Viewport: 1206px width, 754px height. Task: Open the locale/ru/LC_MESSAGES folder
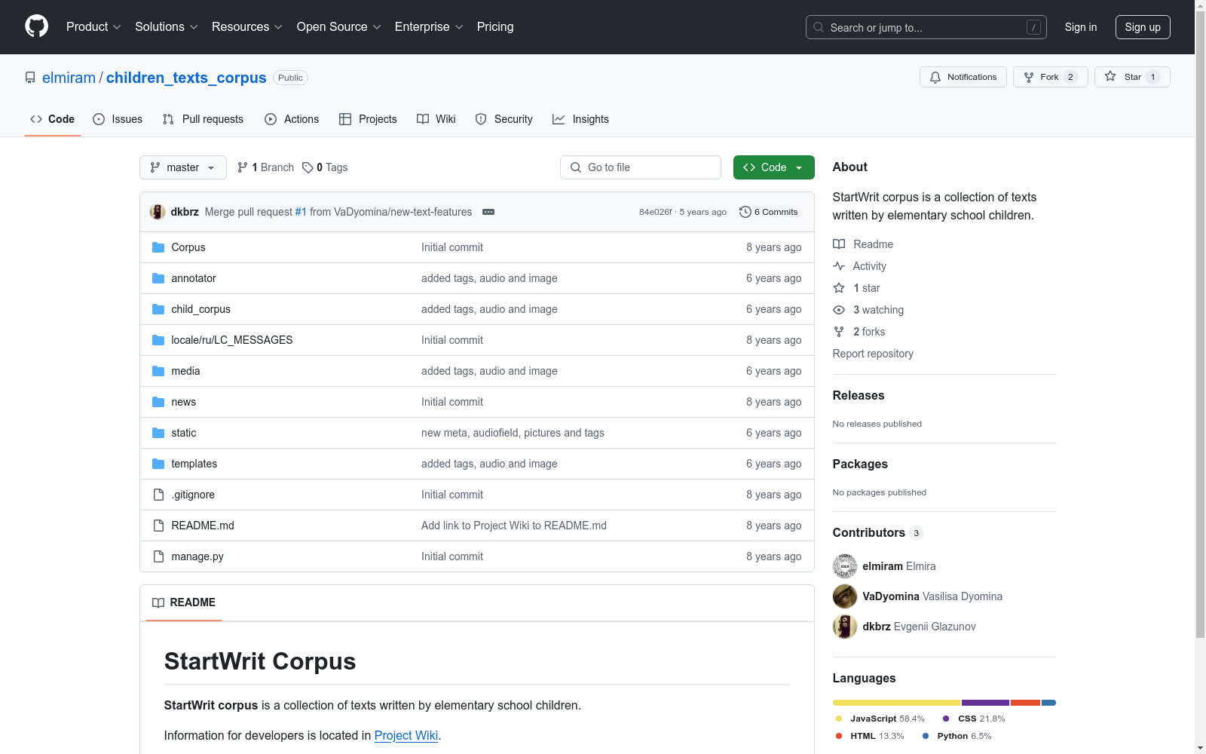coord(232,340)
